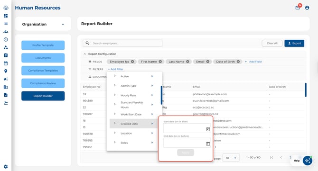Click the list icon in sidebar
The height and width of the screenshot is (171, 318).
(6, 24)
